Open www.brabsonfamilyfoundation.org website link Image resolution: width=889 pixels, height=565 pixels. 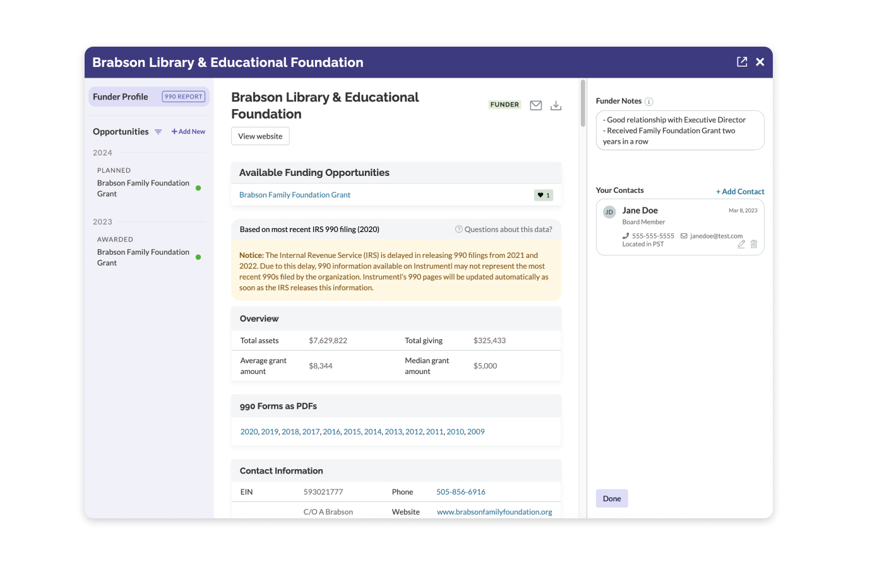click(x=494, y=512)
